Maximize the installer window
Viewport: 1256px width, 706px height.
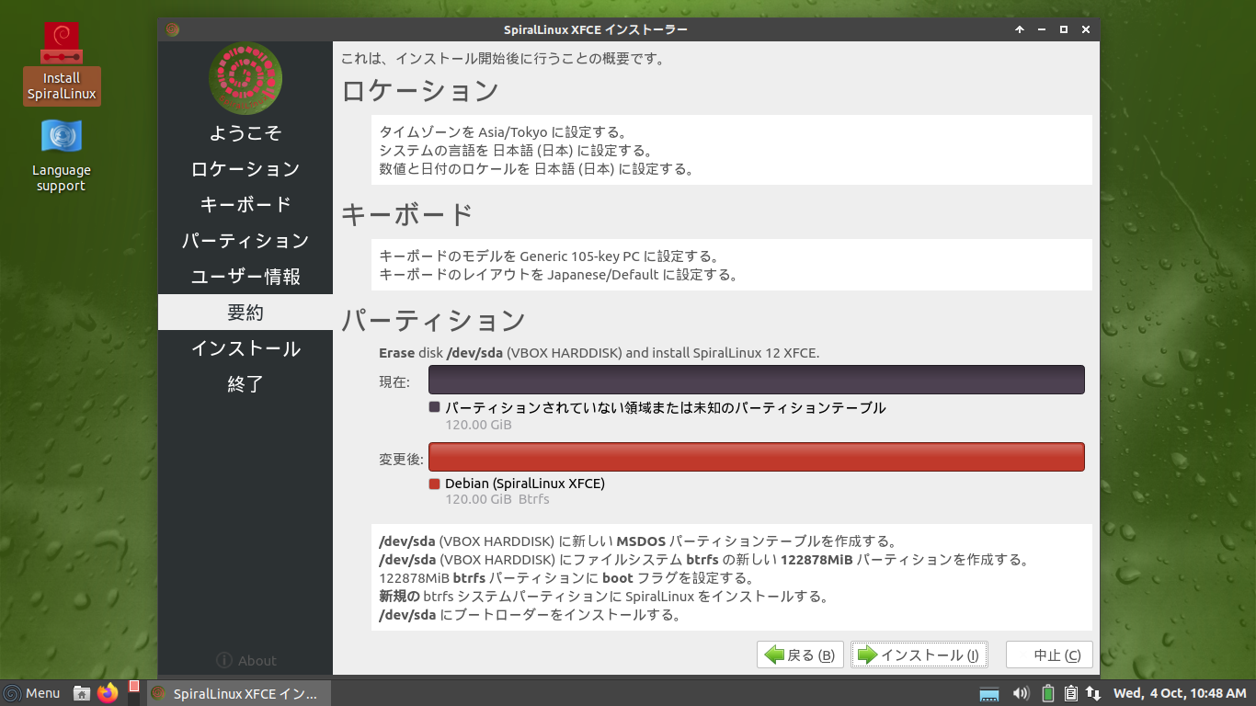[1064, 29]
